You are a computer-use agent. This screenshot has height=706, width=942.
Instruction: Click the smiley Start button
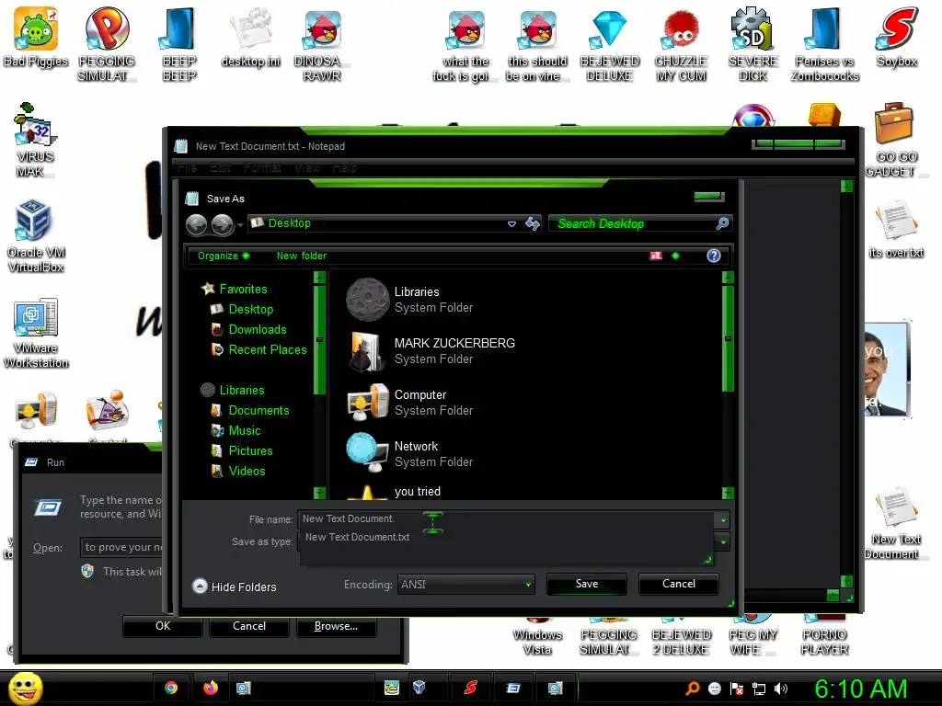click(25, 689)
